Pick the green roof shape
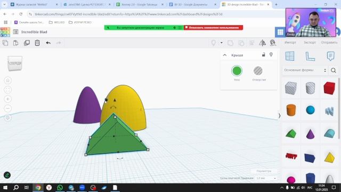 pyautogui.click(x=291, y=133)
